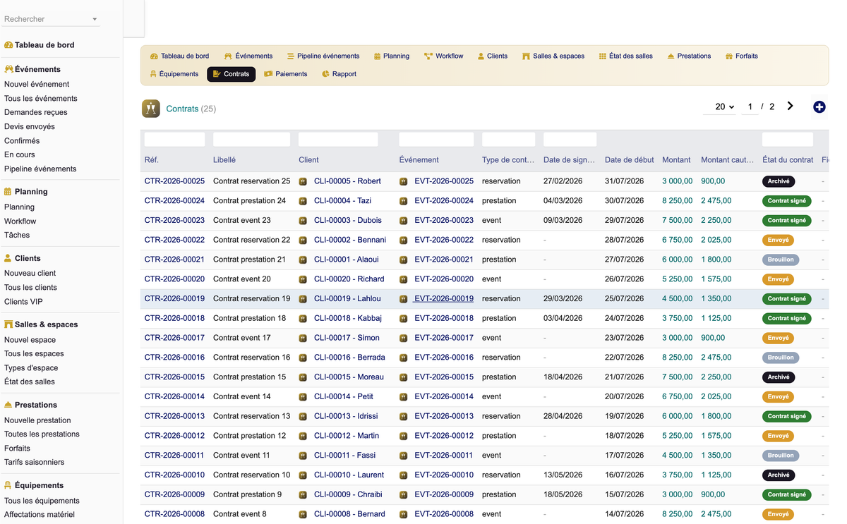Click the Client filter input field

pyautogui.click(x=338, y=140)
